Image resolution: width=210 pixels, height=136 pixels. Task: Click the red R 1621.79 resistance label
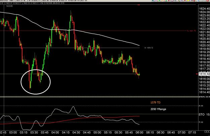click(192, 31)
